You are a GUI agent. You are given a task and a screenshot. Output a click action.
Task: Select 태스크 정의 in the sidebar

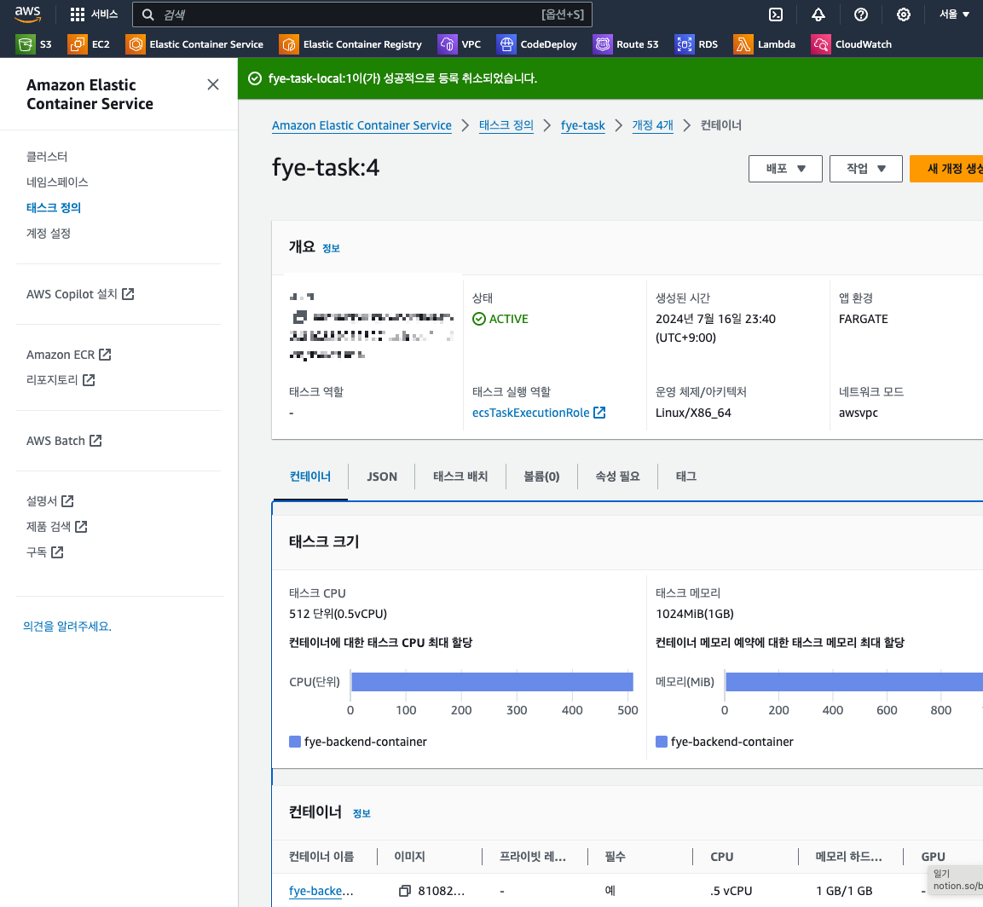pyautogui.click(x=54, y=207)
